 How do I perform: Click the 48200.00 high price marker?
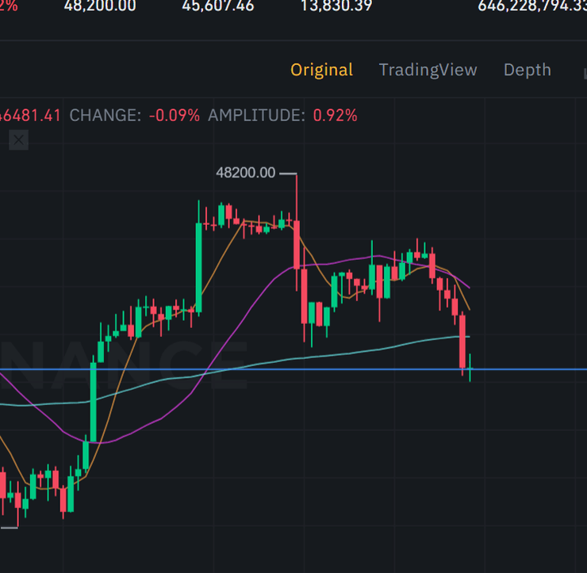pyautogui.click(x=246, y=172)
